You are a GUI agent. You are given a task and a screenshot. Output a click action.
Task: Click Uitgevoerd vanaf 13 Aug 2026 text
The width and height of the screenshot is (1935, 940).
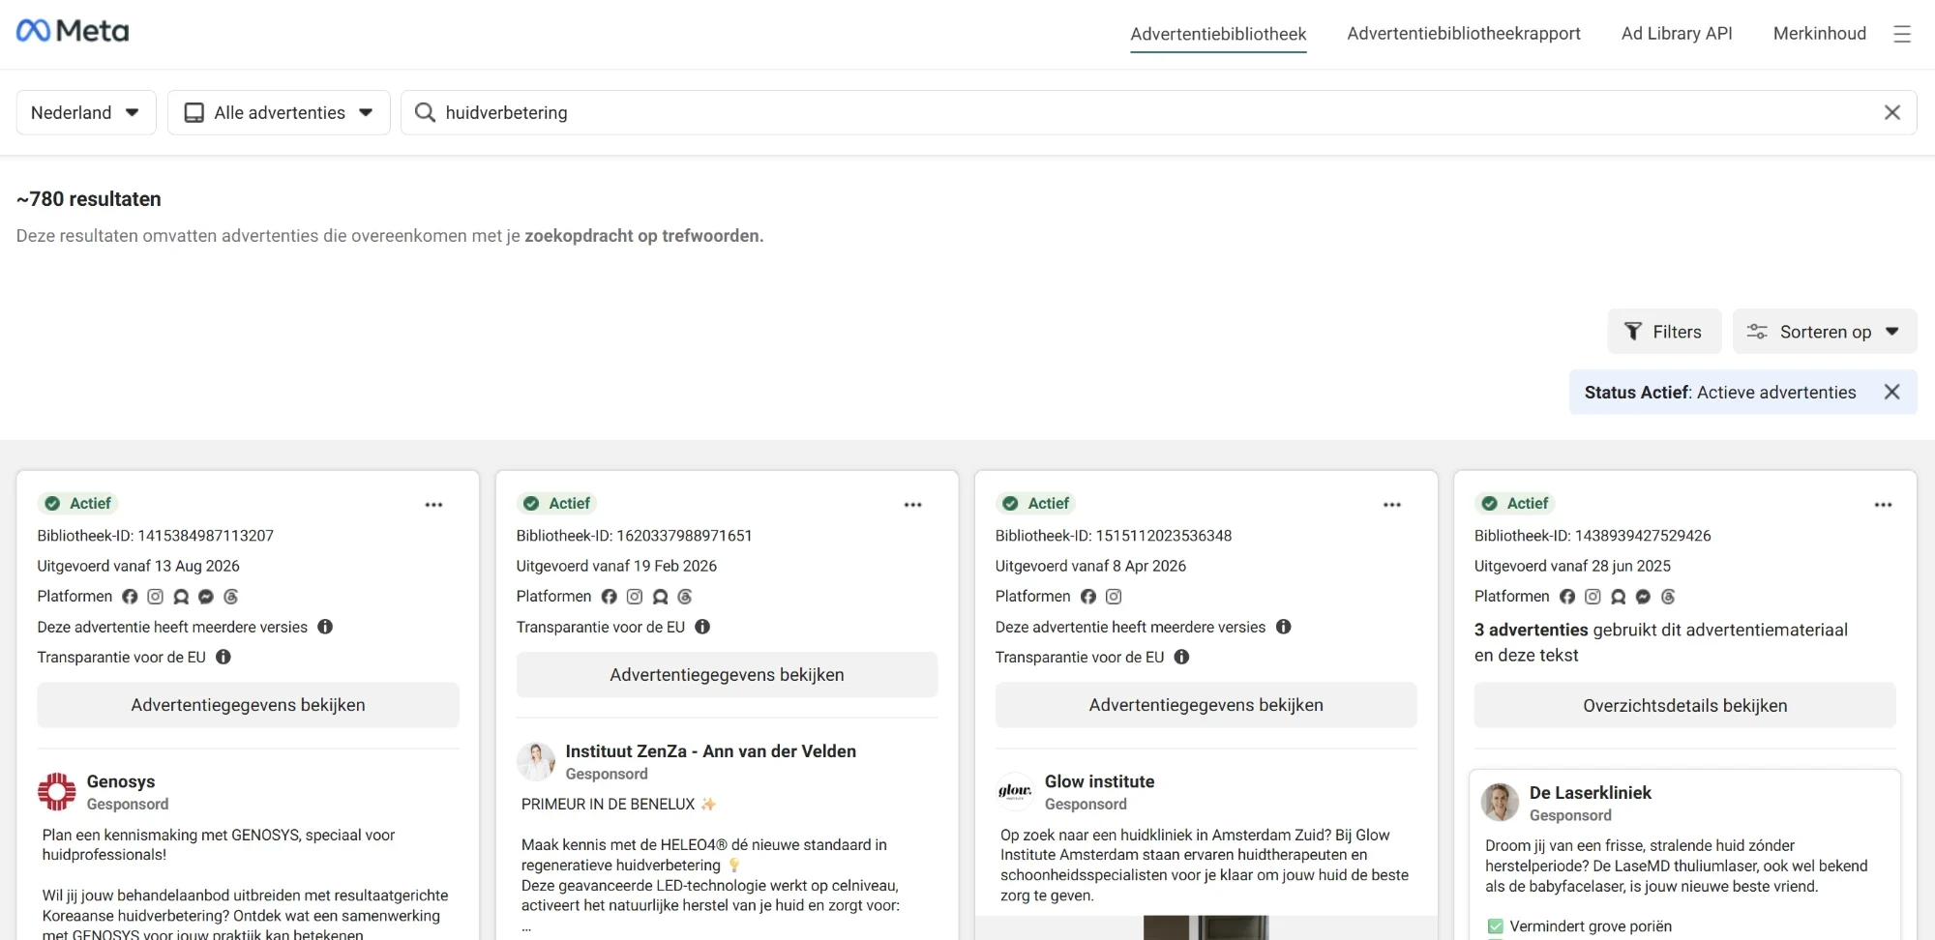tap(138, 566)
